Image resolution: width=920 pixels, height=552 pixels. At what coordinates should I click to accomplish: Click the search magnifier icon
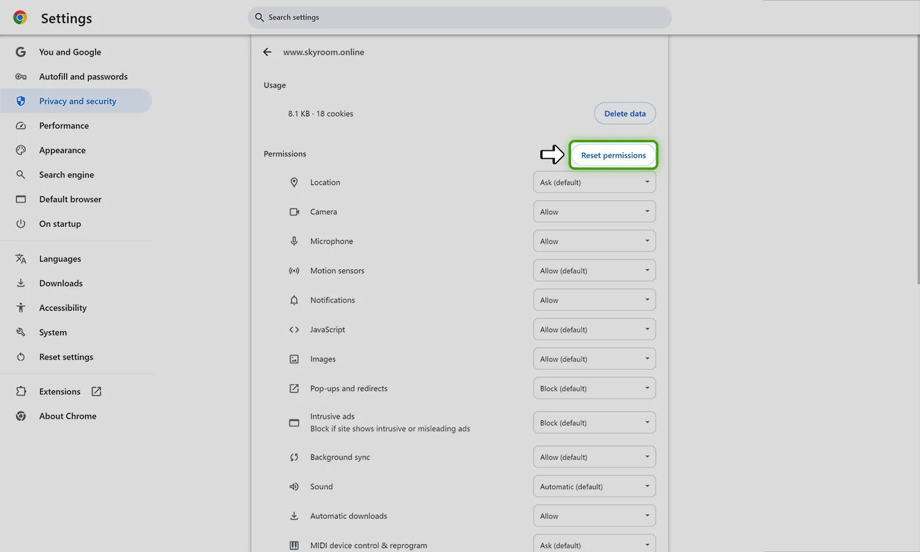point(259,17)
